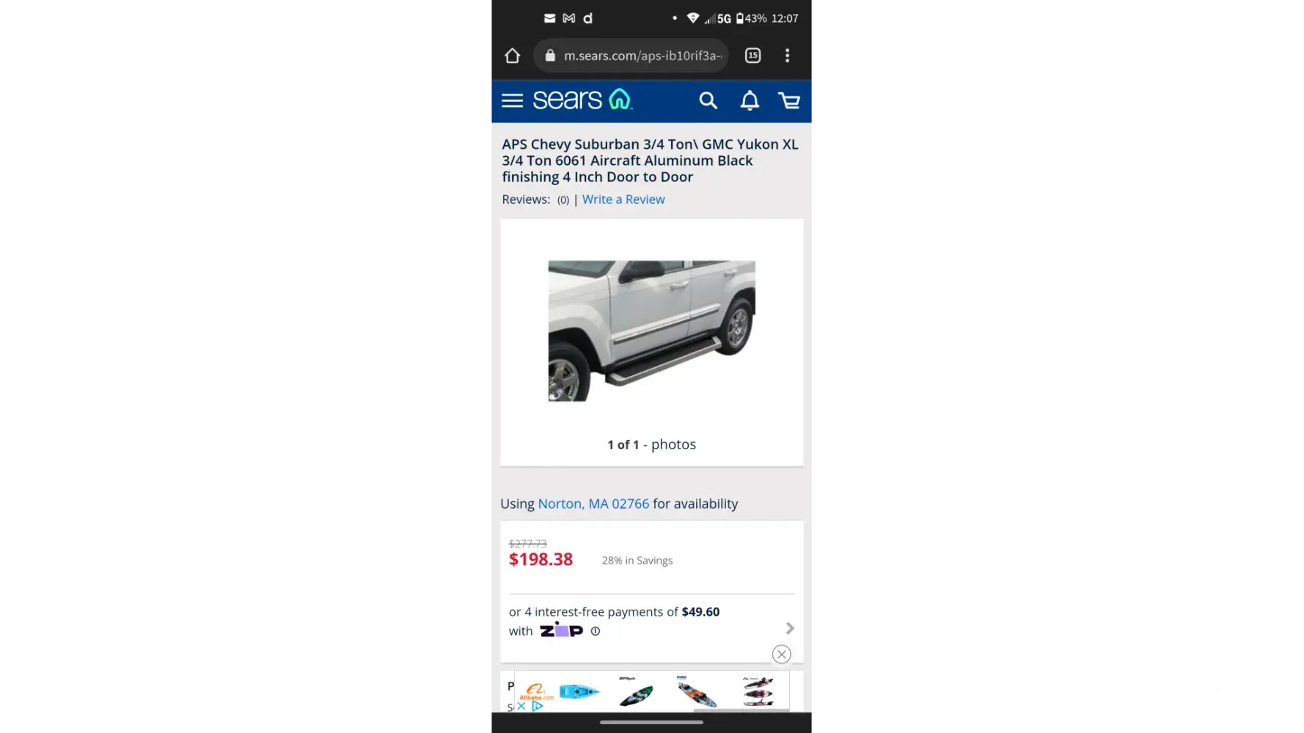The height and width of the screenshot is (733, 1304).
Task: Open Zip info circle icon
Action: pyautogui.click(x=596, y=631)
